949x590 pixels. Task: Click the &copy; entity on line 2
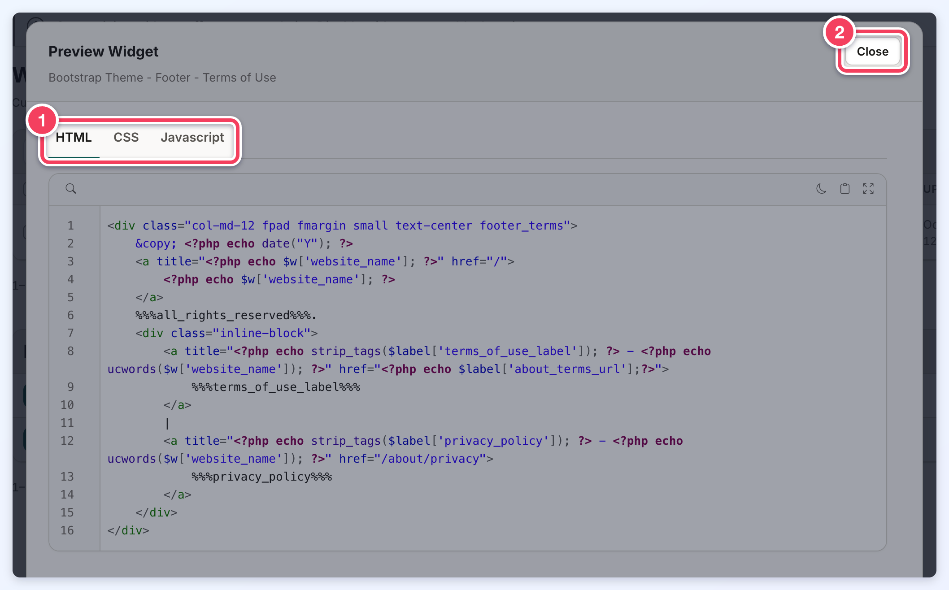tap(156, 243)
